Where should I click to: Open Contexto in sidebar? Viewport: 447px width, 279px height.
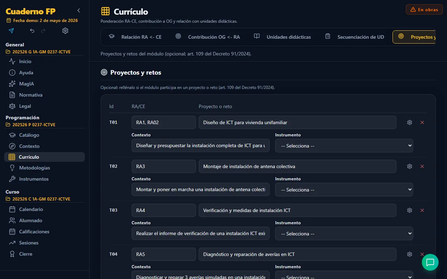tap(44, 146)
